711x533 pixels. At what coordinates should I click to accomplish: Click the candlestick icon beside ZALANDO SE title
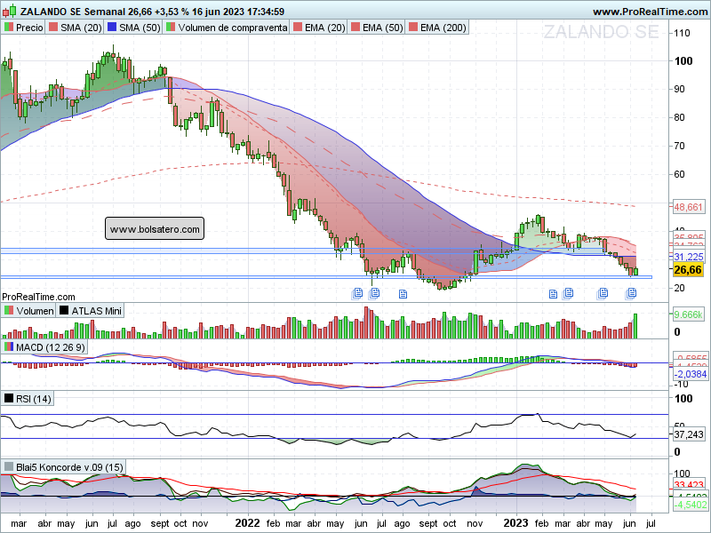10,11
